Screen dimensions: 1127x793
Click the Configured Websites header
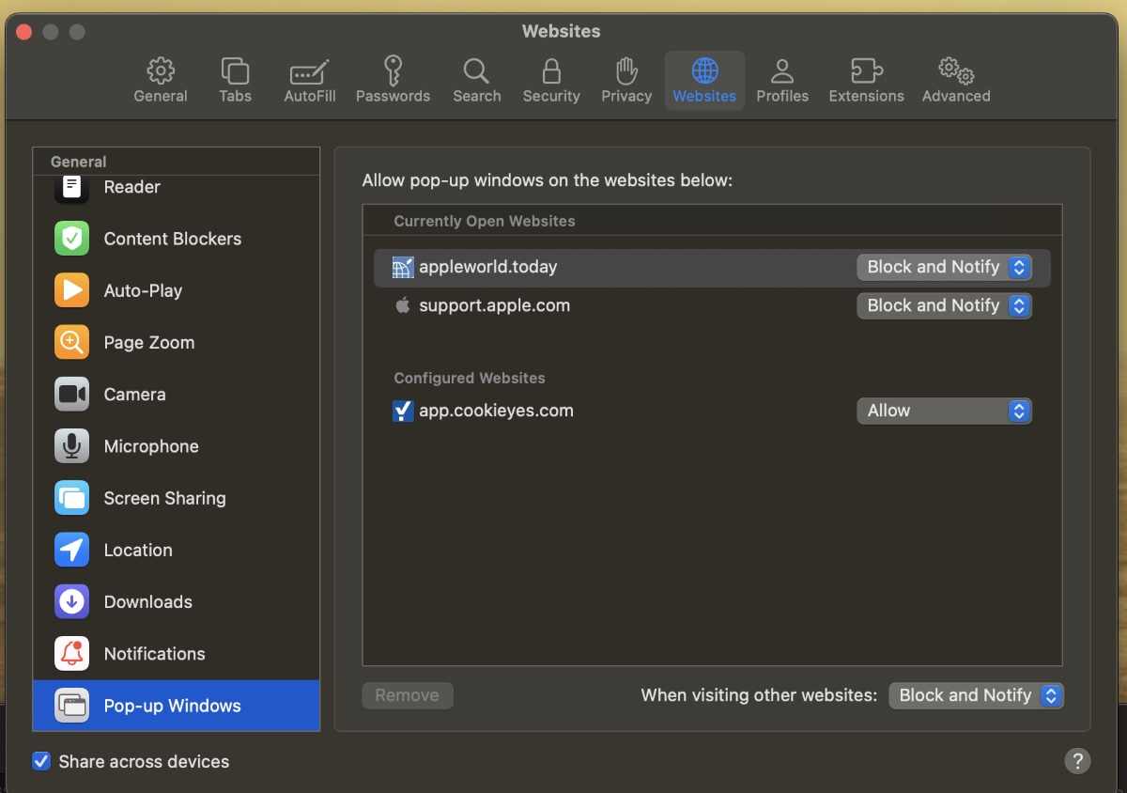[x=470, y=378]
